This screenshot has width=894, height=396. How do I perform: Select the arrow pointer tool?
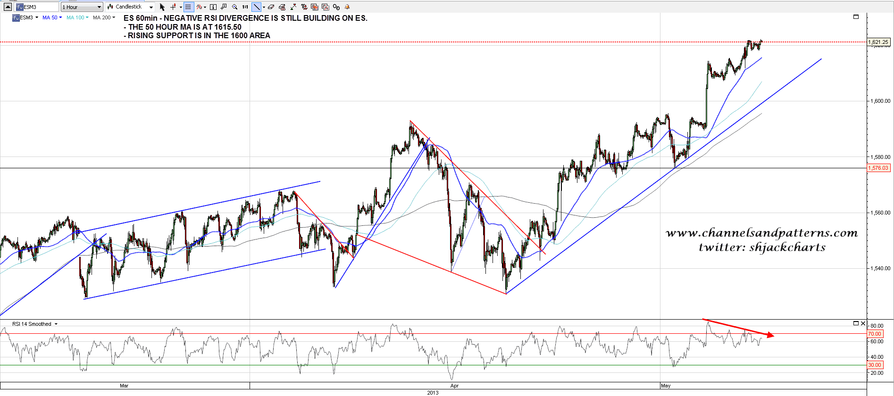pos(162,7)
